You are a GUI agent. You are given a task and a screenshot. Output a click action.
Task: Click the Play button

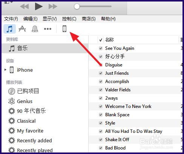click(38, 6)
